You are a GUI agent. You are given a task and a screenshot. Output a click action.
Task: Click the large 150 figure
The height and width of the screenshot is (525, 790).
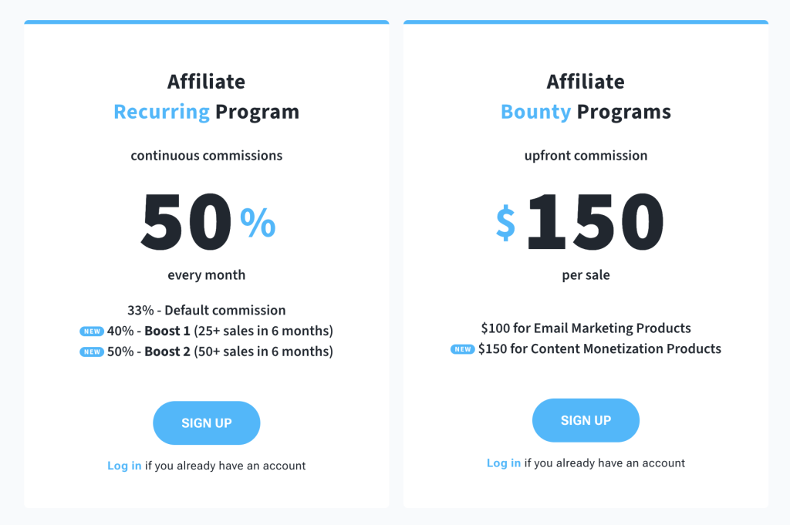pyautogui.click(x=596, y=221)
